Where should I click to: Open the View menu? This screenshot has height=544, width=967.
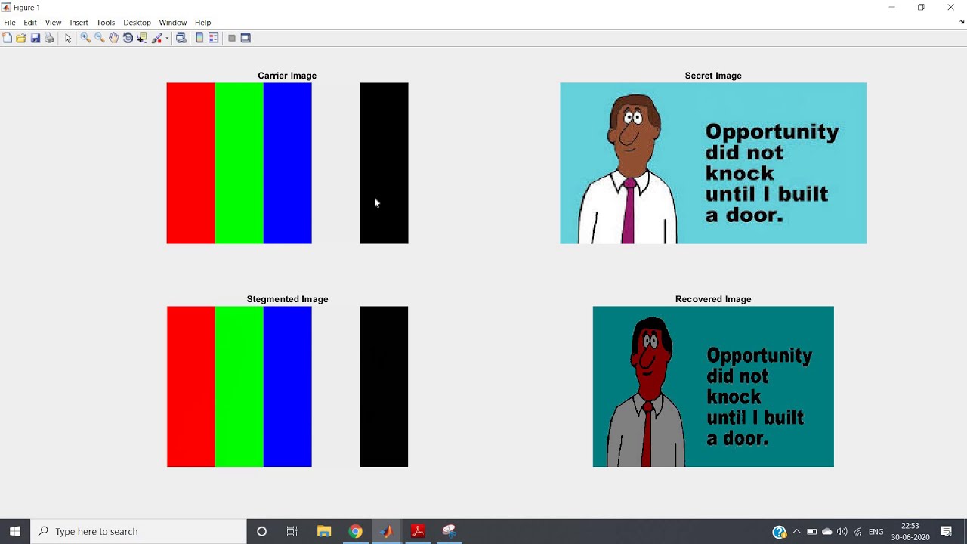pyautogui.click(x=53, y=23)
